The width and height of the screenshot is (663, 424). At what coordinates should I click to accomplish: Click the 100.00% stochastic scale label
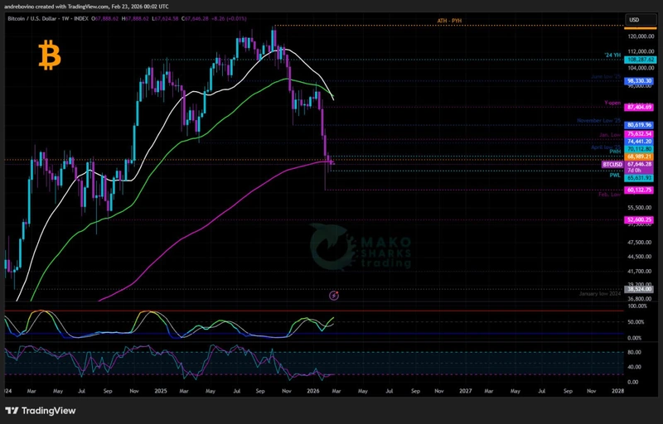(x=637, y=306)
